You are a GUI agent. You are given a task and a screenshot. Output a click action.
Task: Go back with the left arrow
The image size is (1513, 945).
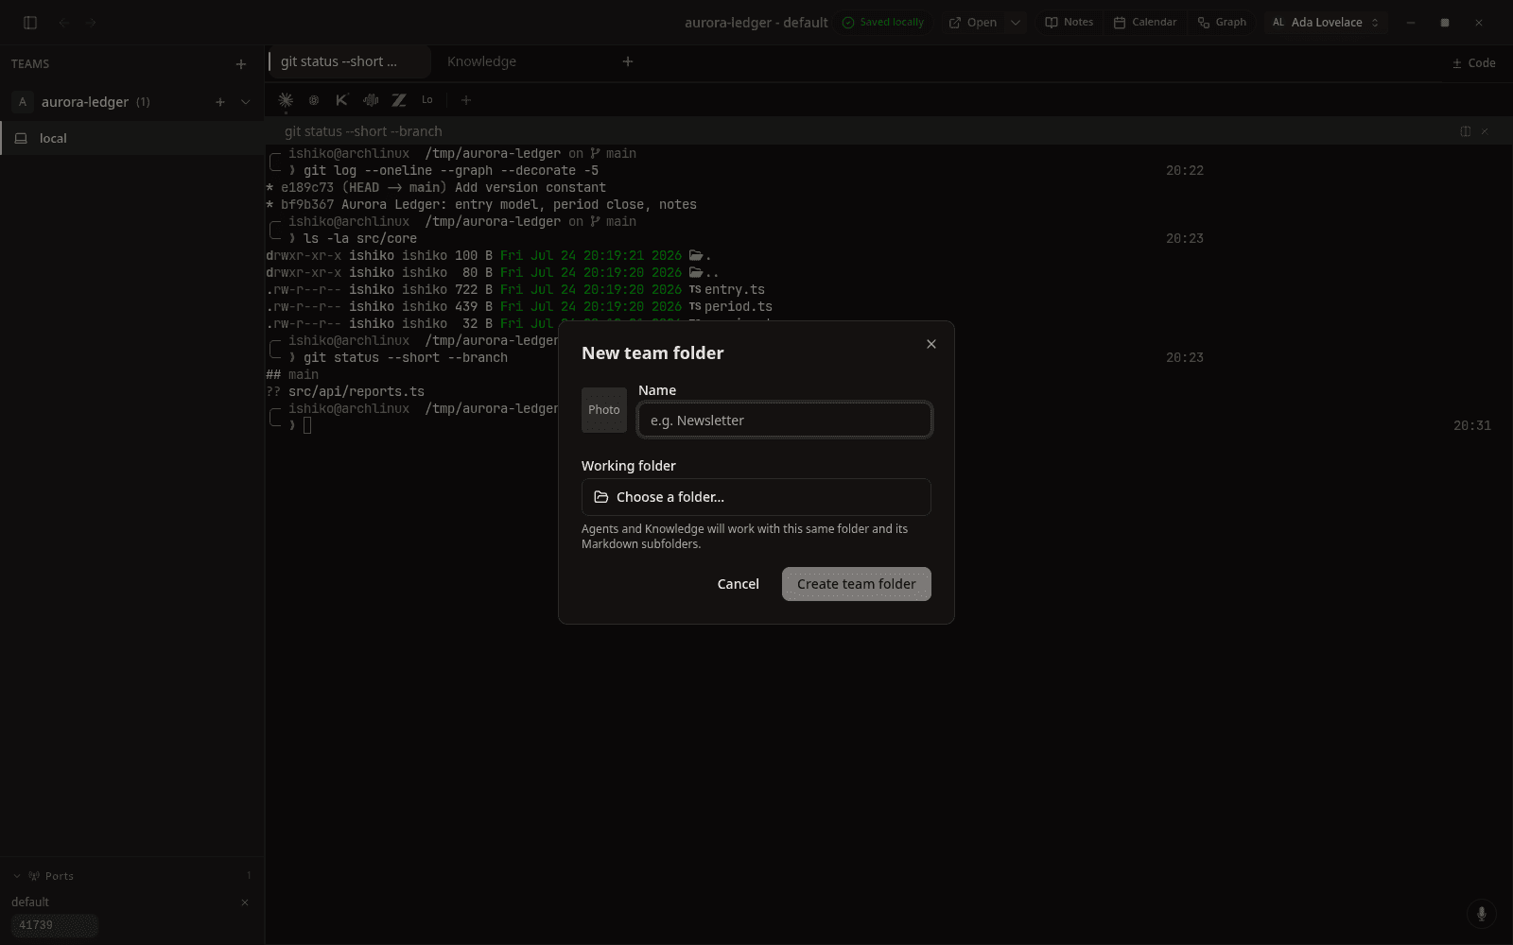click(62, 23)
